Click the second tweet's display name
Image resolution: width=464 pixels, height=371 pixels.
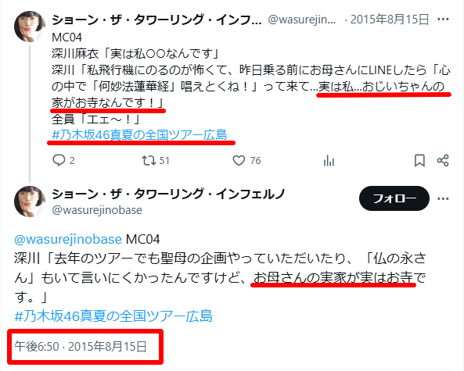tap(168, 194)
